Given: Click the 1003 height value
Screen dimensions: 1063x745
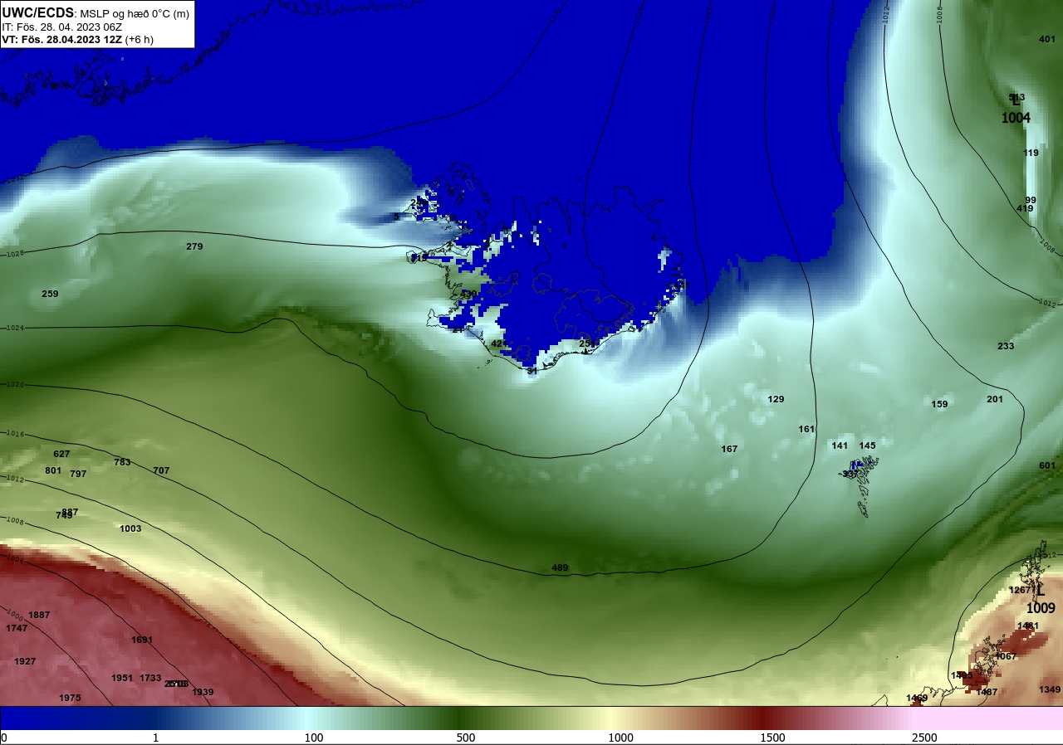Looking at the screenshot, I should [130, 528].
